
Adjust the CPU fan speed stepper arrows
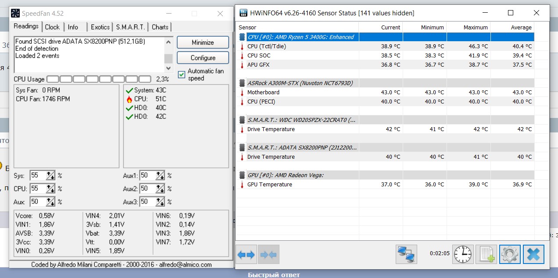point(51,189)
